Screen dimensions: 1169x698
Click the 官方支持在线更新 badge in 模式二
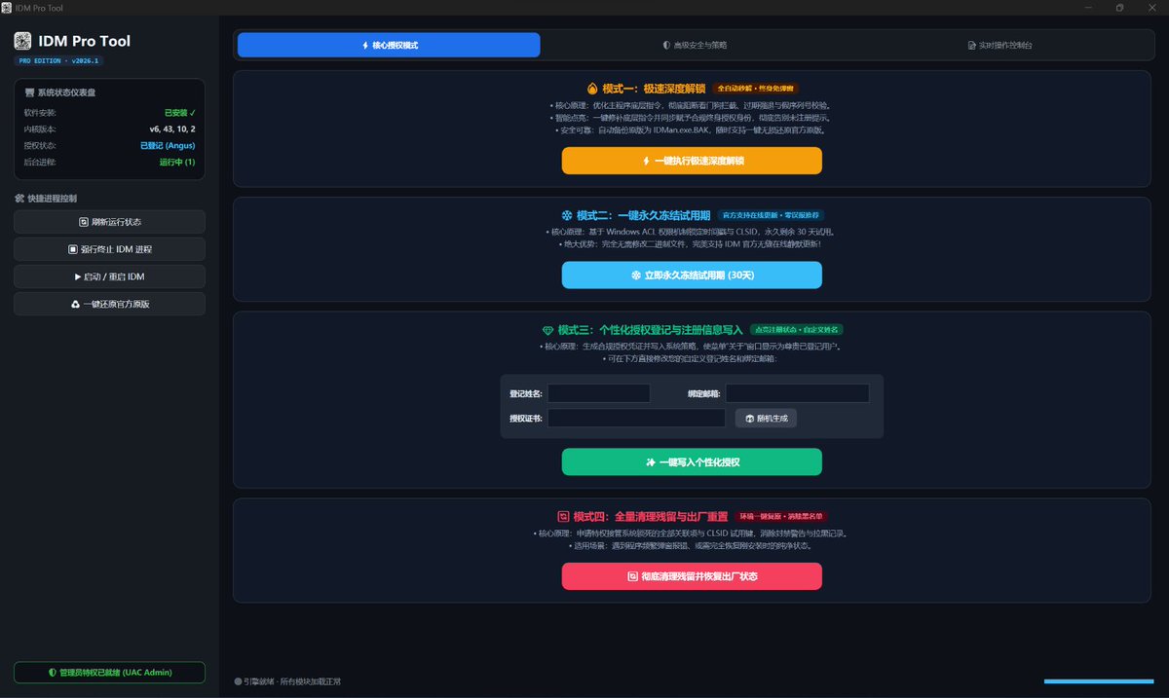772,215
